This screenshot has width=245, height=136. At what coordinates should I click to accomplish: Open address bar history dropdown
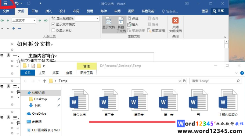180,81
